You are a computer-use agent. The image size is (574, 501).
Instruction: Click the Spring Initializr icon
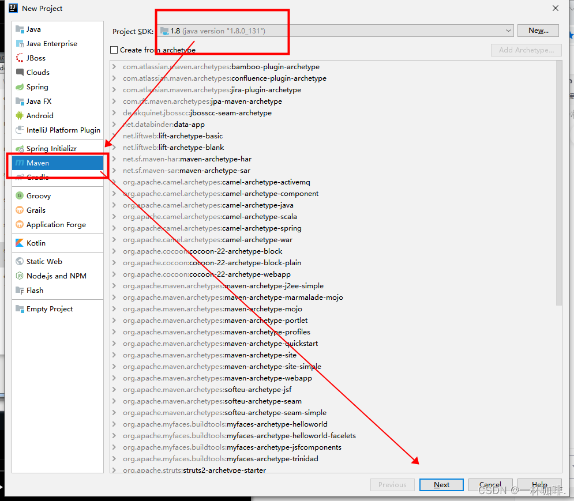click(x=20, y=148)
